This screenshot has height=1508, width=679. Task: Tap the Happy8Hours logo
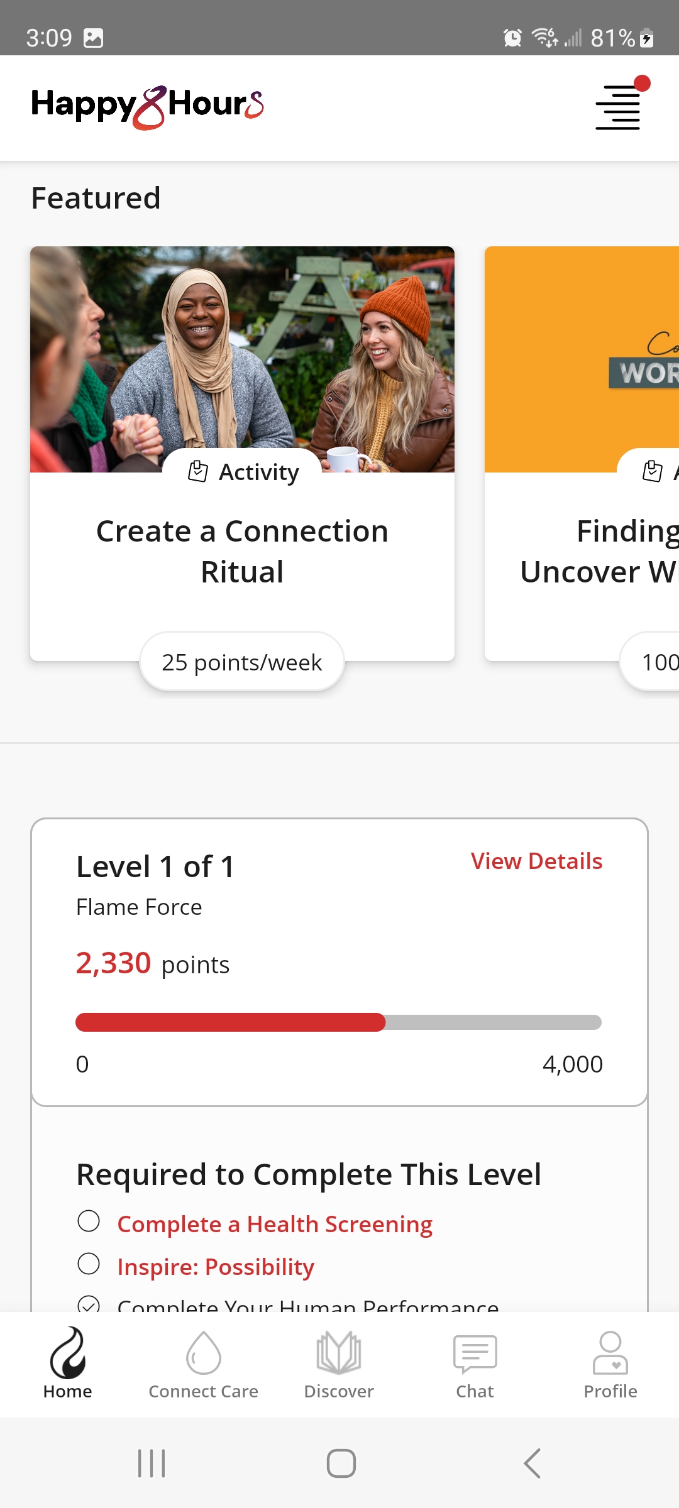pyautogui.click(x=148, y=107)
